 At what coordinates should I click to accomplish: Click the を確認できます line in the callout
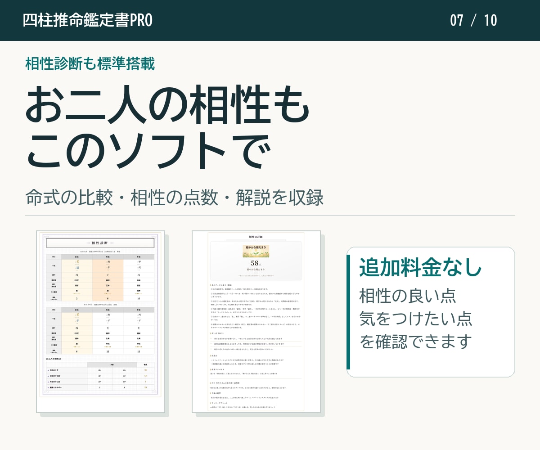[x=416, y=342]
